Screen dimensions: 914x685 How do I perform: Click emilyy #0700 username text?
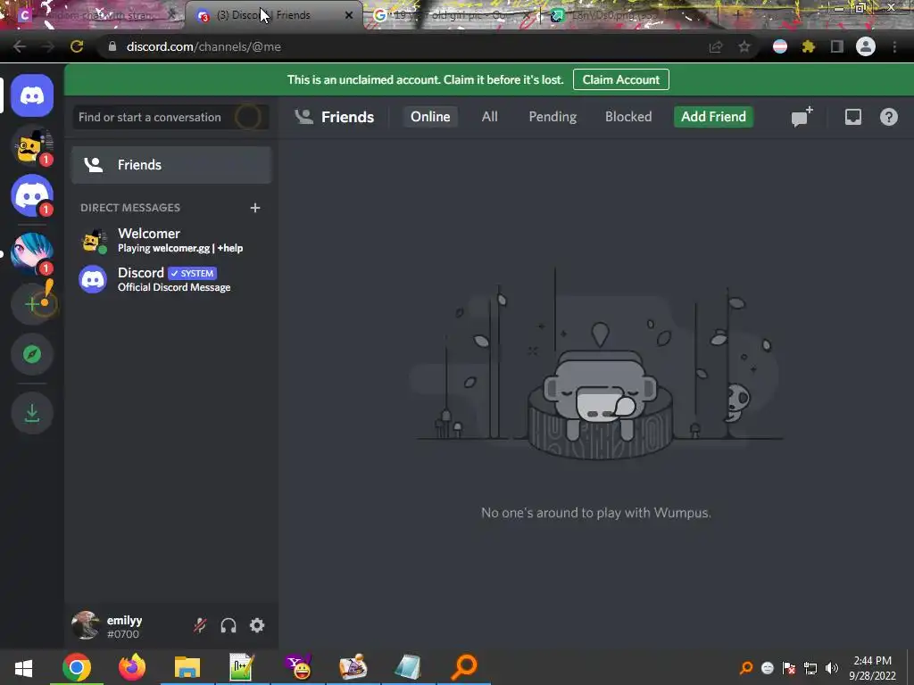[124, 627]
